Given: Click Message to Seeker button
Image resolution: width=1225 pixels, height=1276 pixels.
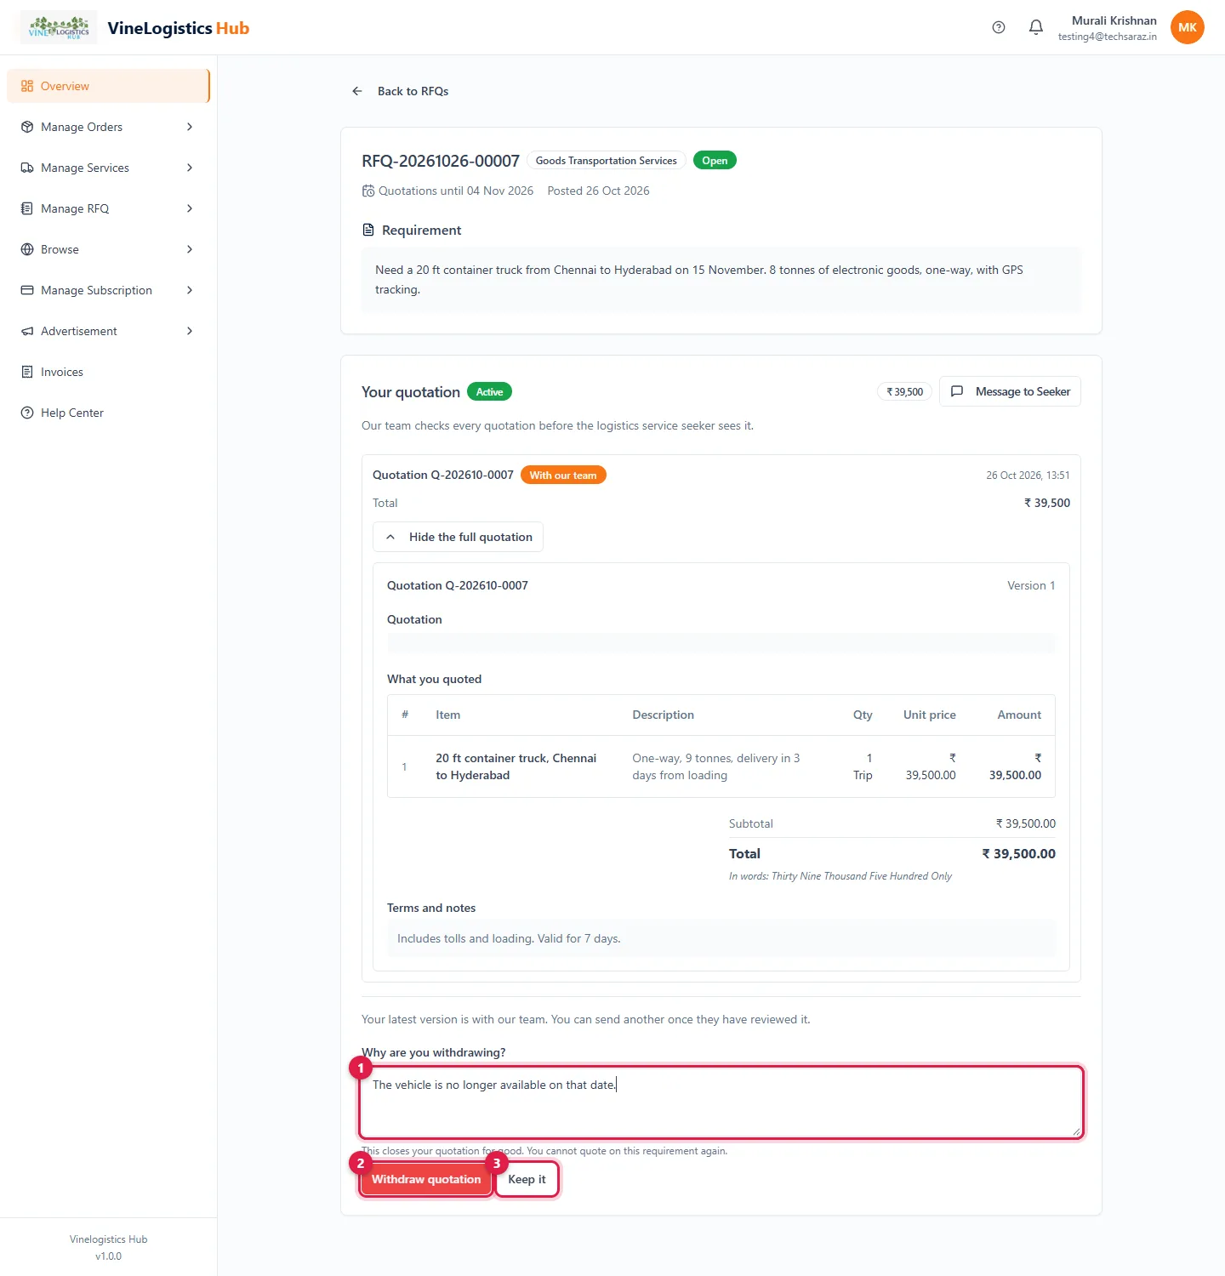Looking at the screenshot, I should (x=1010, y=391).
